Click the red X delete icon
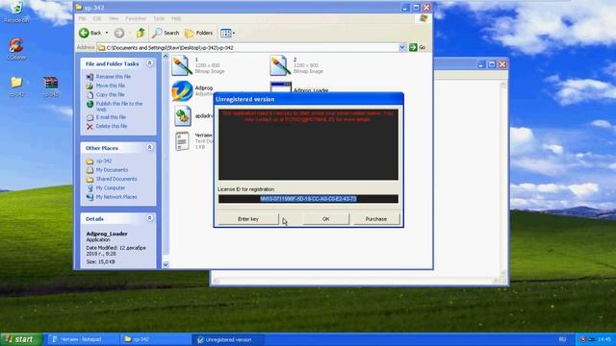Image resolution: width=616 pixels, height=346 pixels. 90,126
